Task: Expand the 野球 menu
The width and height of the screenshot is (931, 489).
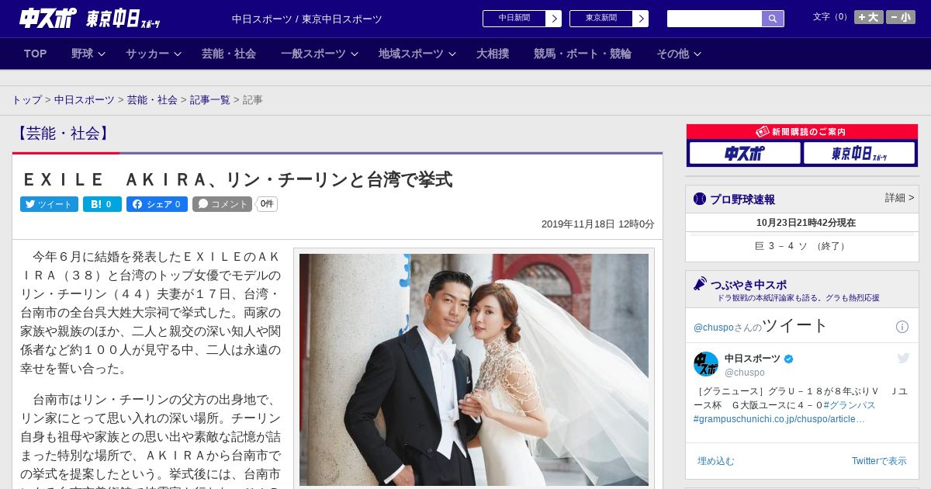Action: click(x=90, y=54)
